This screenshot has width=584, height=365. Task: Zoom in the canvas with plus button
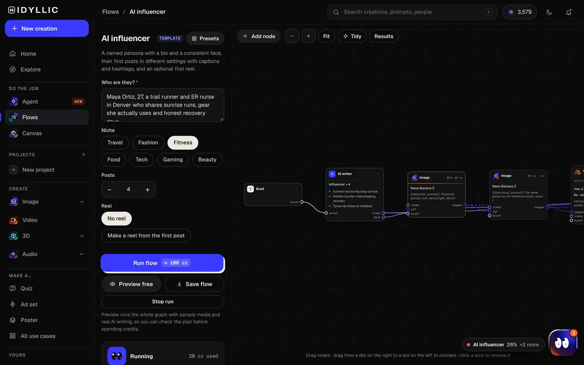(309, 36)
